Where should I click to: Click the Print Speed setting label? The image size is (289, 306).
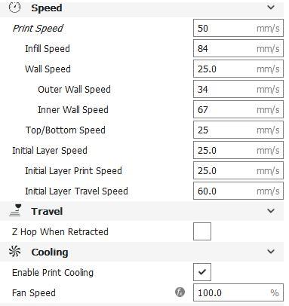point(38,29)
